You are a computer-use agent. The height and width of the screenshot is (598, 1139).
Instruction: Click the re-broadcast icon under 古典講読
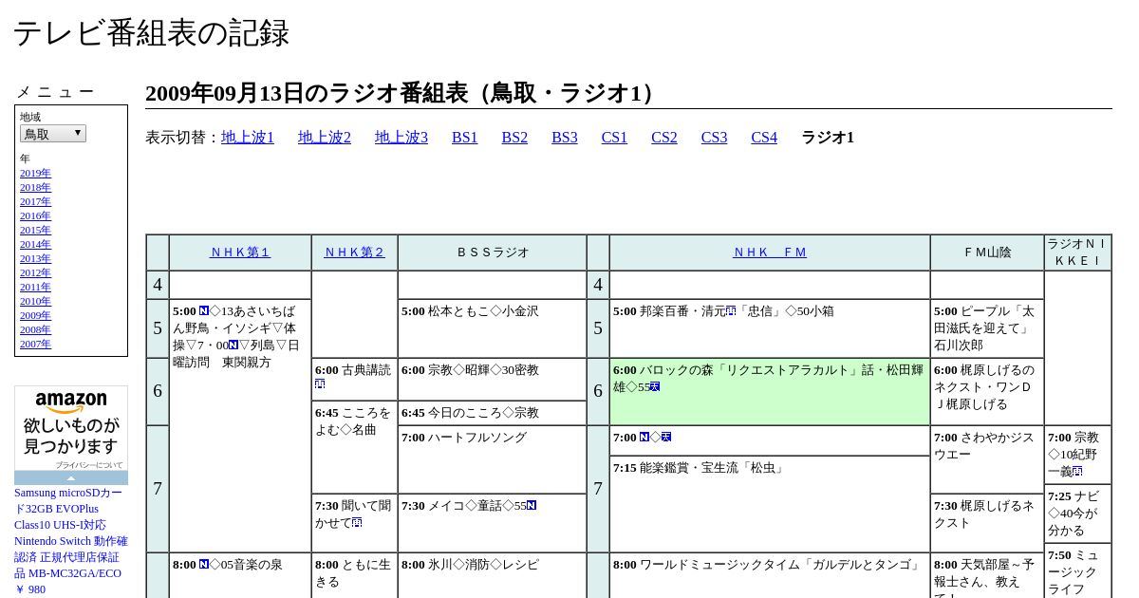point(320,384)
